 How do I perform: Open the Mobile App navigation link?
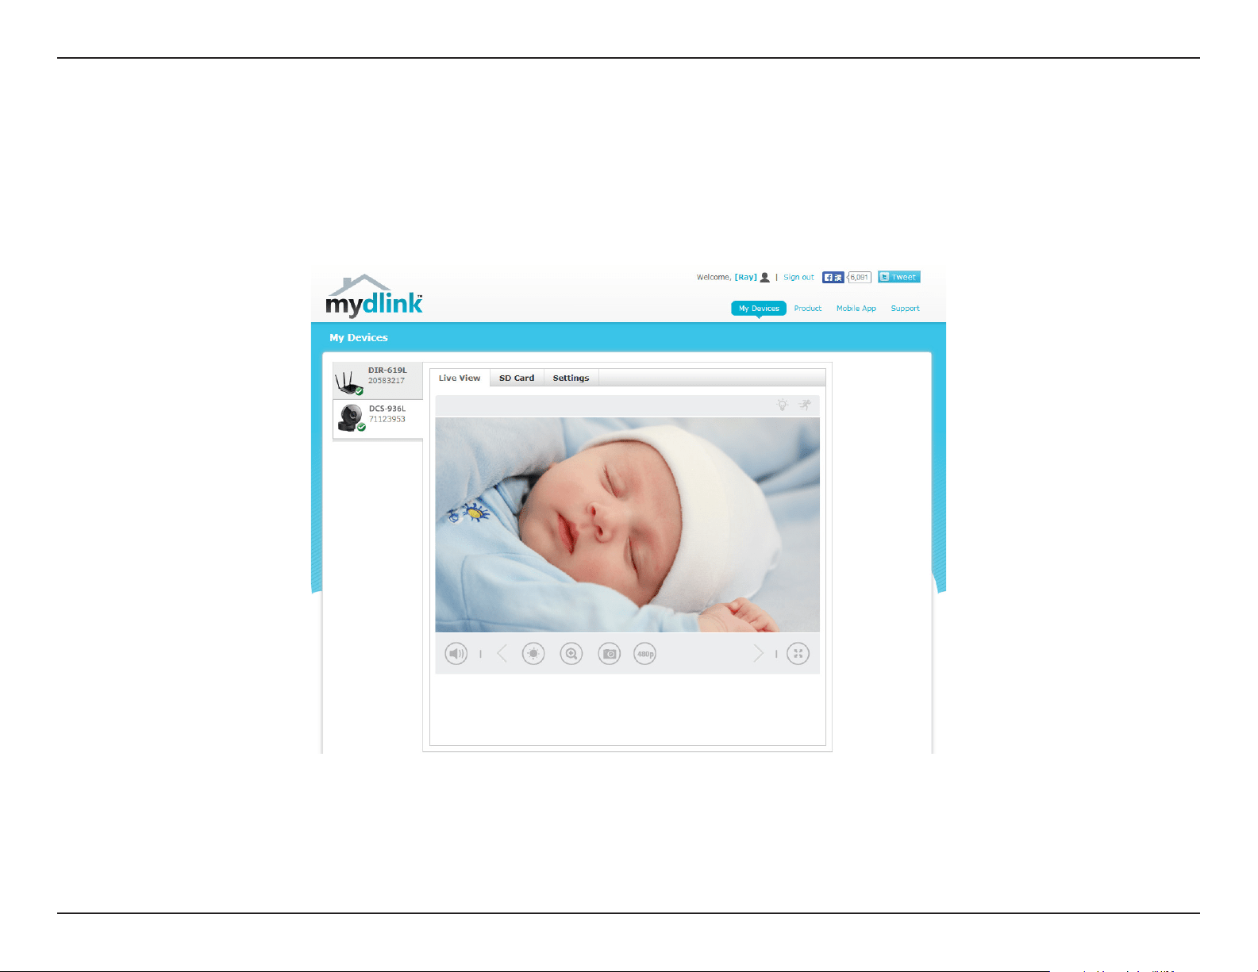click(x=856, y=308)
